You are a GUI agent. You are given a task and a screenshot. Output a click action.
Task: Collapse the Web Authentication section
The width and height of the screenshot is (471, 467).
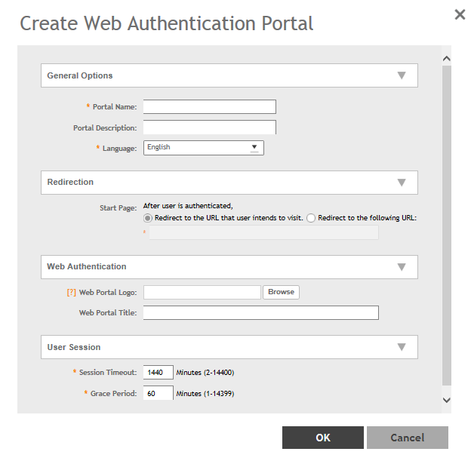[x=402, y=267]
